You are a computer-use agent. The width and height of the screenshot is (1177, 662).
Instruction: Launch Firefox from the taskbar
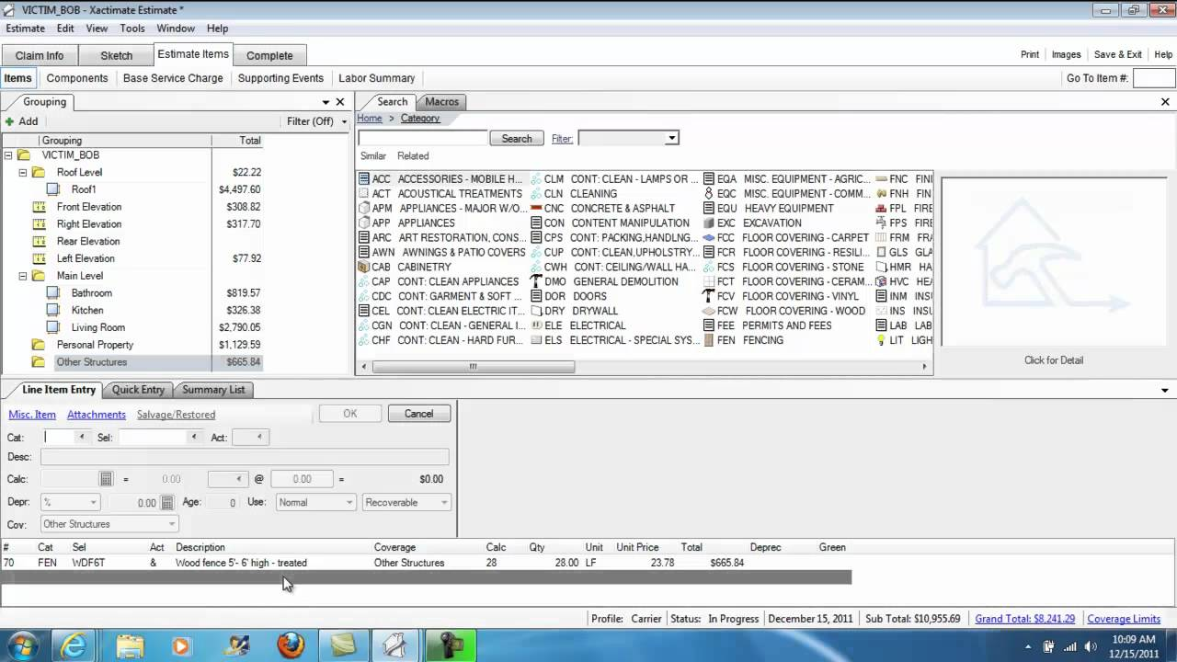click(x=291, y=645)
